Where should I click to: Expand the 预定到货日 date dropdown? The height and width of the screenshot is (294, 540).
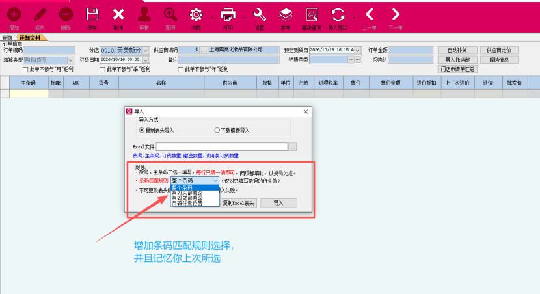click(x=358, y=50)
